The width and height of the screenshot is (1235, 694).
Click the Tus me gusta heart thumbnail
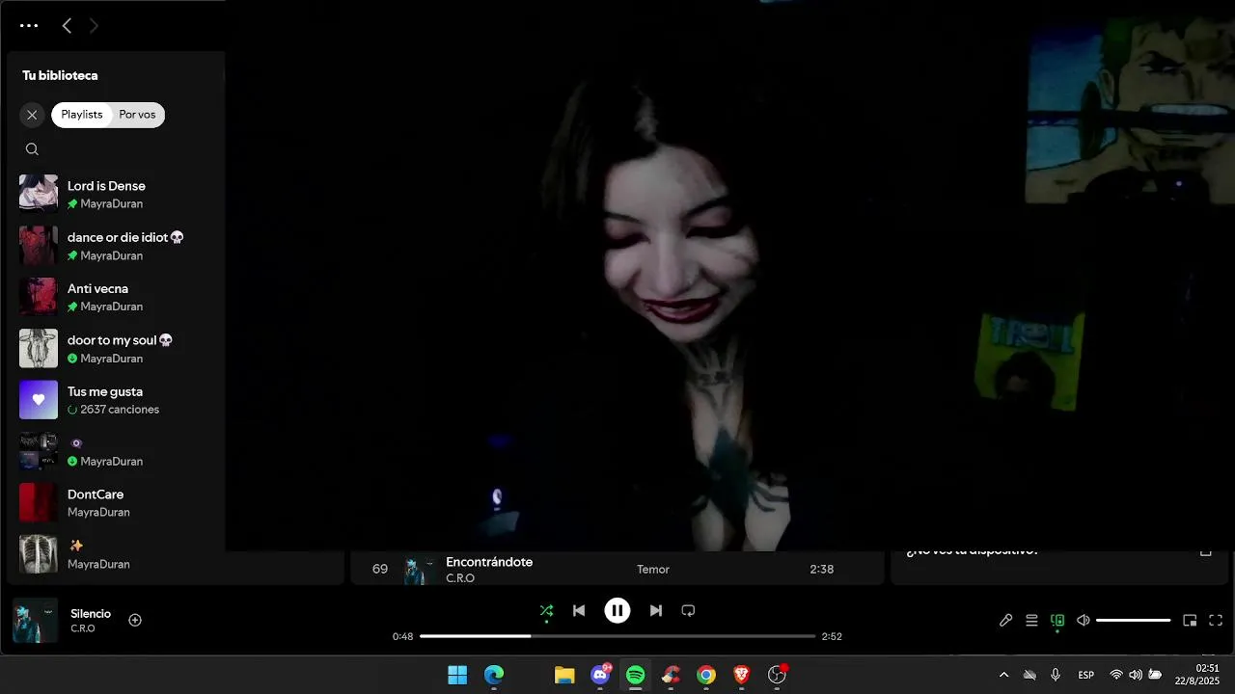tap(39, 400)
